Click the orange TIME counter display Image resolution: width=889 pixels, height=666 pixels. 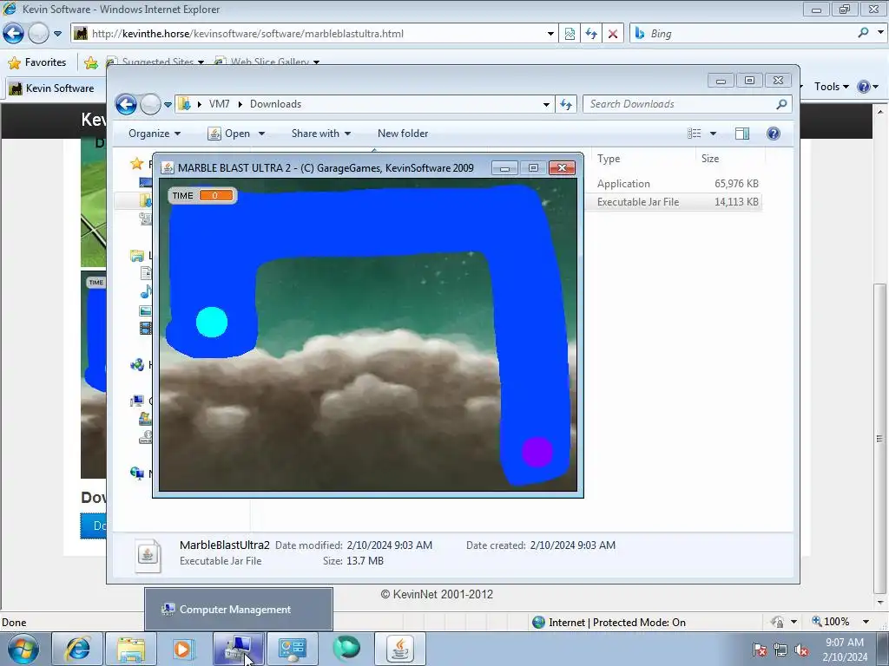[x=215, y=195]
